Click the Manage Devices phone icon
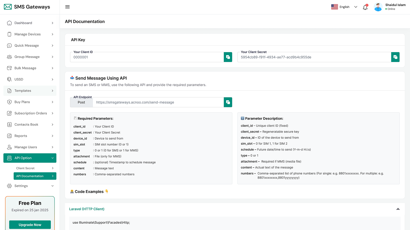410x230 pixels. point(9,34)
